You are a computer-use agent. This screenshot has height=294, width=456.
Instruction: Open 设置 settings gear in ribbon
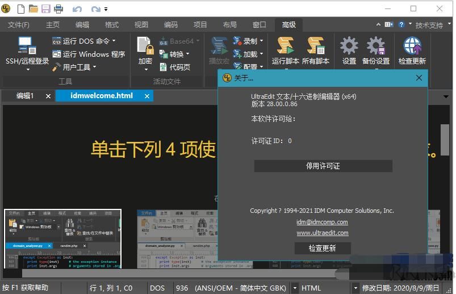coord(349,49)
